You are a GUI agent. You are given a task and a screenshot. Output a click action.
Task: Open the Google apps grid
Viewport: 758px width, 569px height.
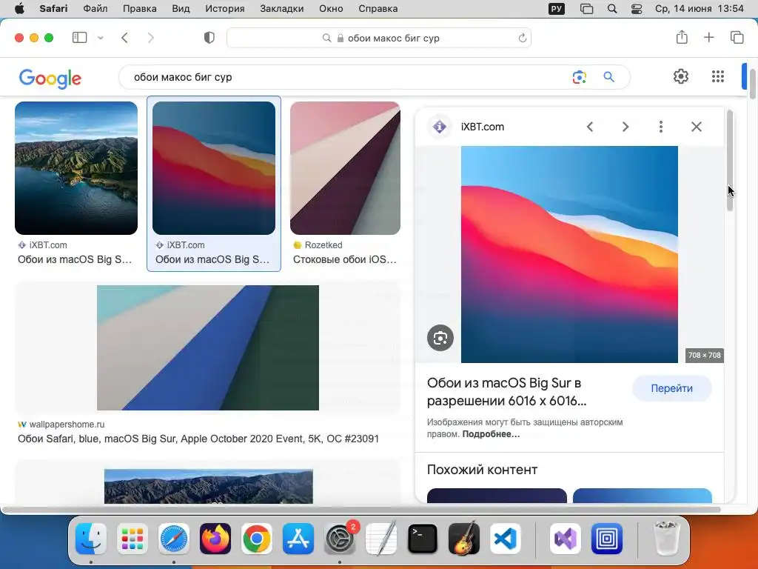point(718,76)
